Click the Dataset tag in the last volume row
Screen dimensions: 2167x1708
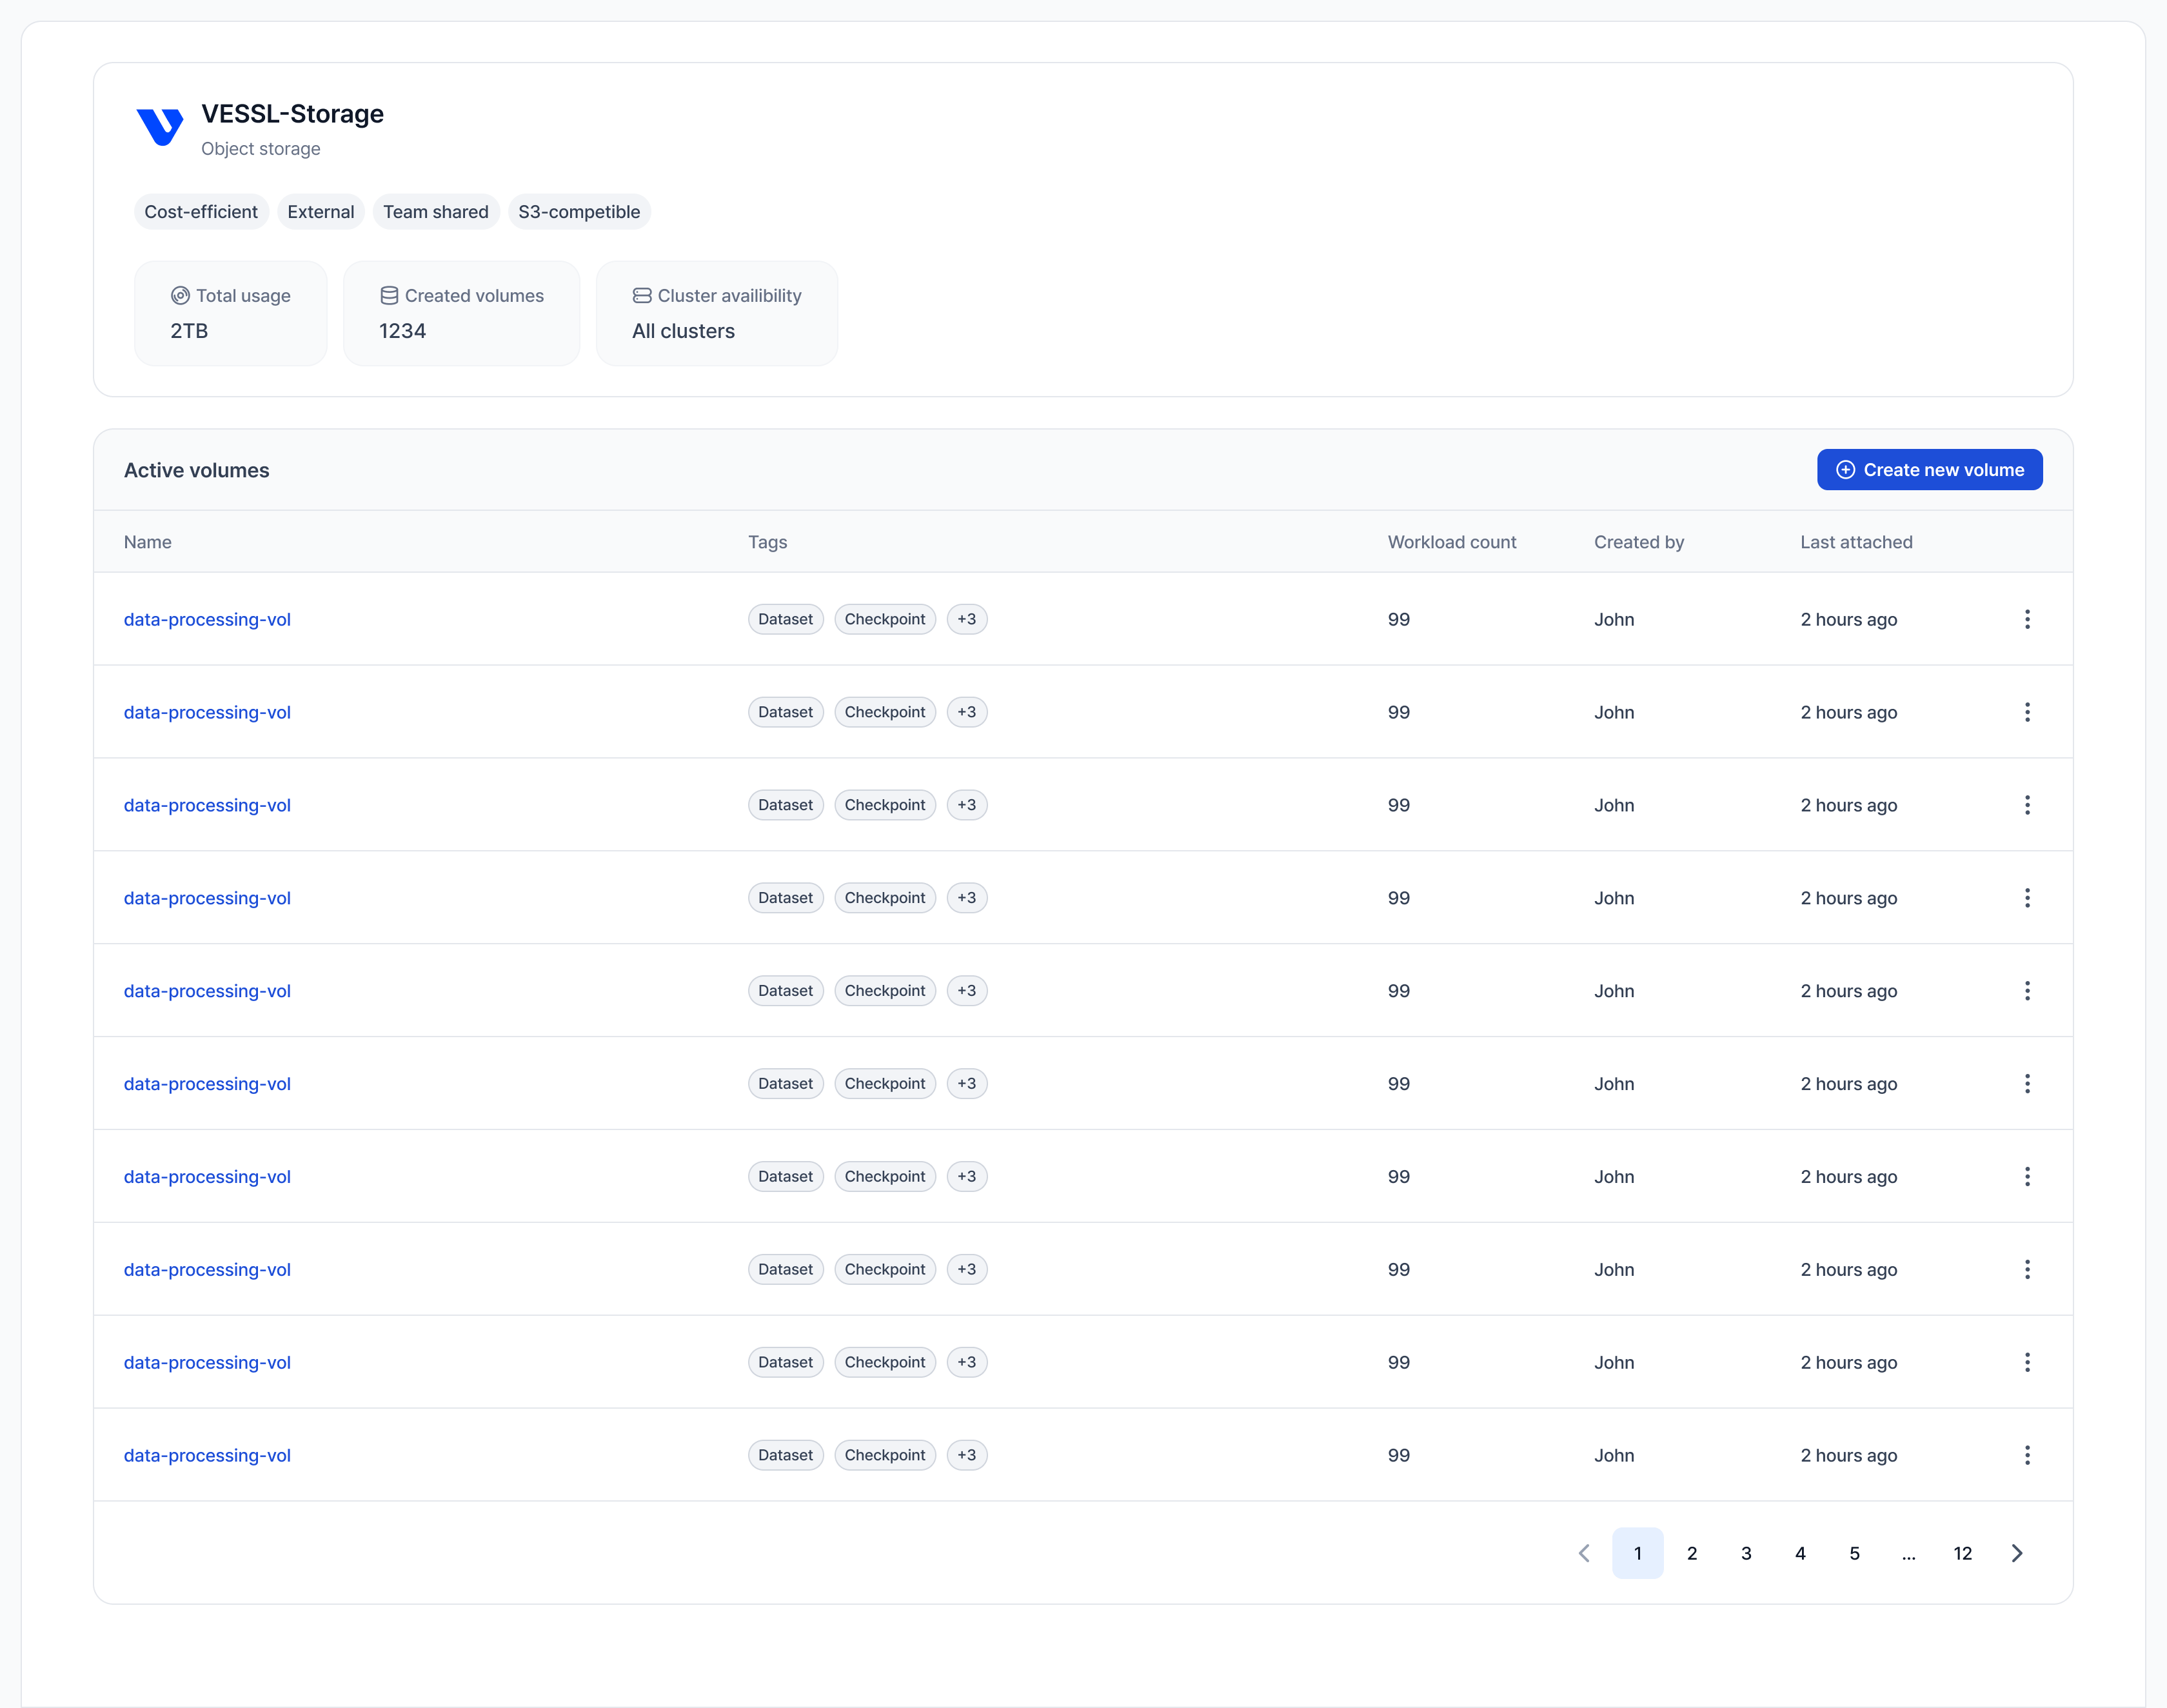[x=786, y=1456]
